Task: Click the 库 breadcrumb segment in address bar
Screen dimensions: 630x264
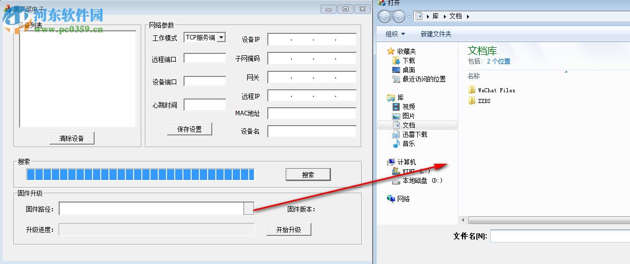Action: [435, 16]
